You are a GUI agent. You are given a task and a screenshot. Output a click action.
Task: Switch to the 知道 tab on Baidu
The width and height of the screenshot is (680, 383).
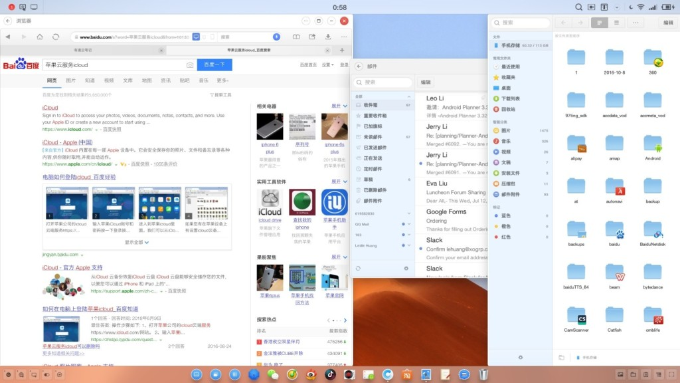[90, 80]
